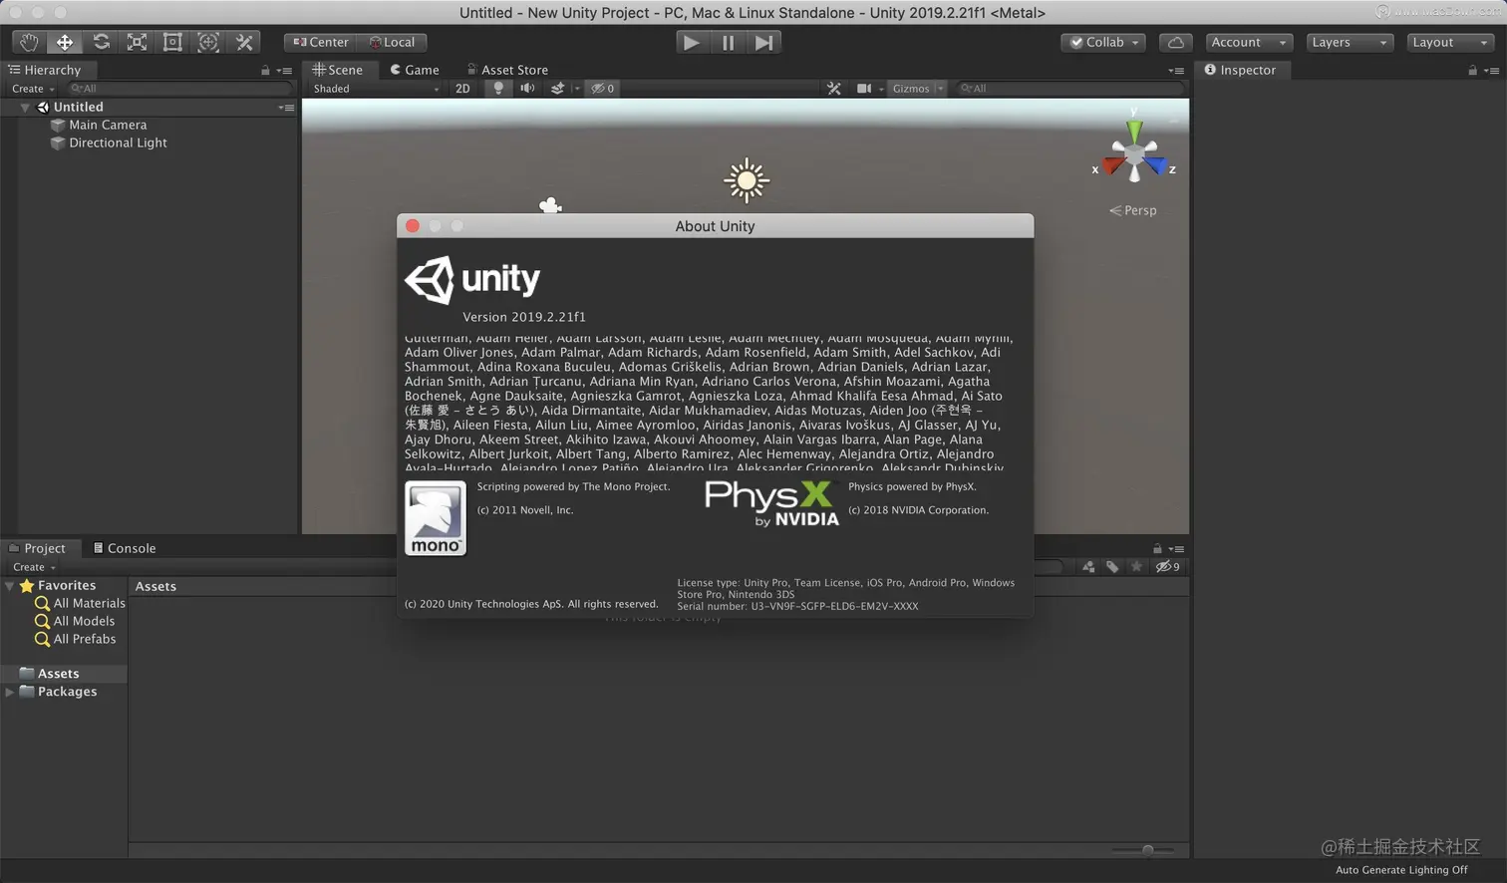Viewport: 1507px width, 883px height.
Task: Toggle hidden packages count in Project
Action: coord(1167,567)
